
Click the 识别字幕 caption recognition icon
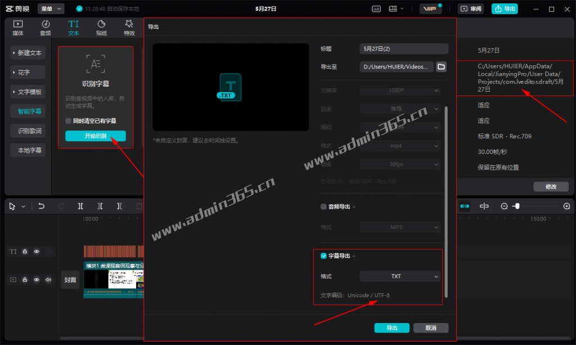[x=96, y=64]
